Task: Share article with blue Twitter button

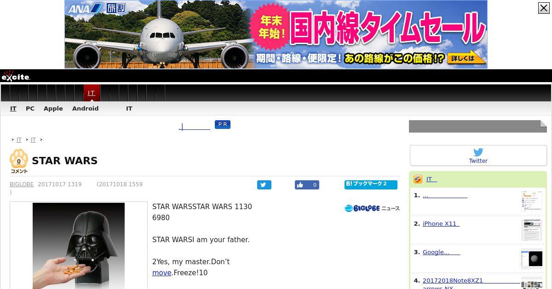Action: [264, 185]
